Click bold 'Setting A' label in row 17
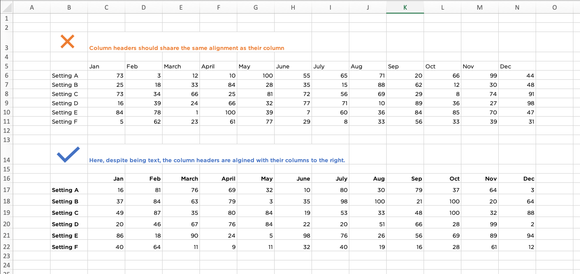The width and height of the screenshot is (580, 274). pos(65,190)
